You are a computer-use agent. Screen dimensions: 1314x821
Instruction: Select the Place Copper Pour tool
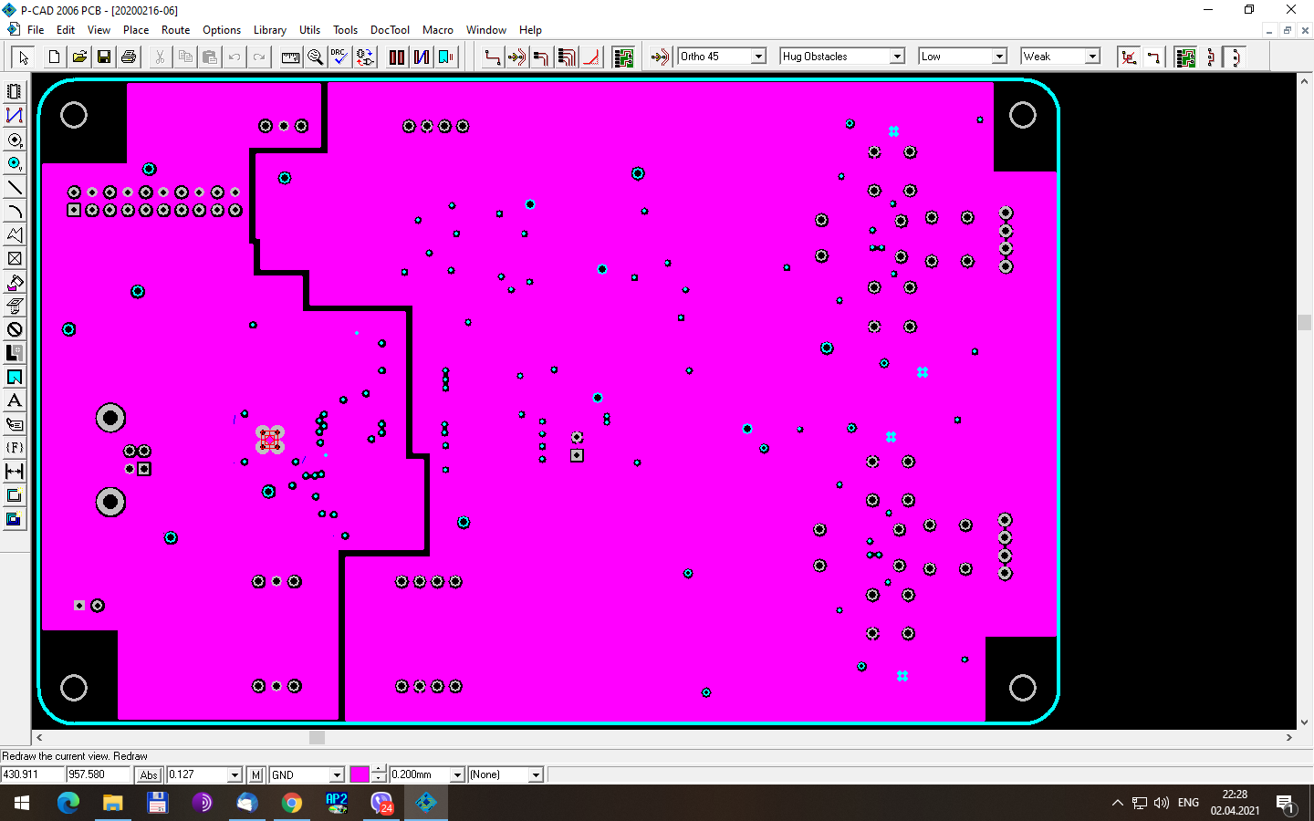point(15,282)
